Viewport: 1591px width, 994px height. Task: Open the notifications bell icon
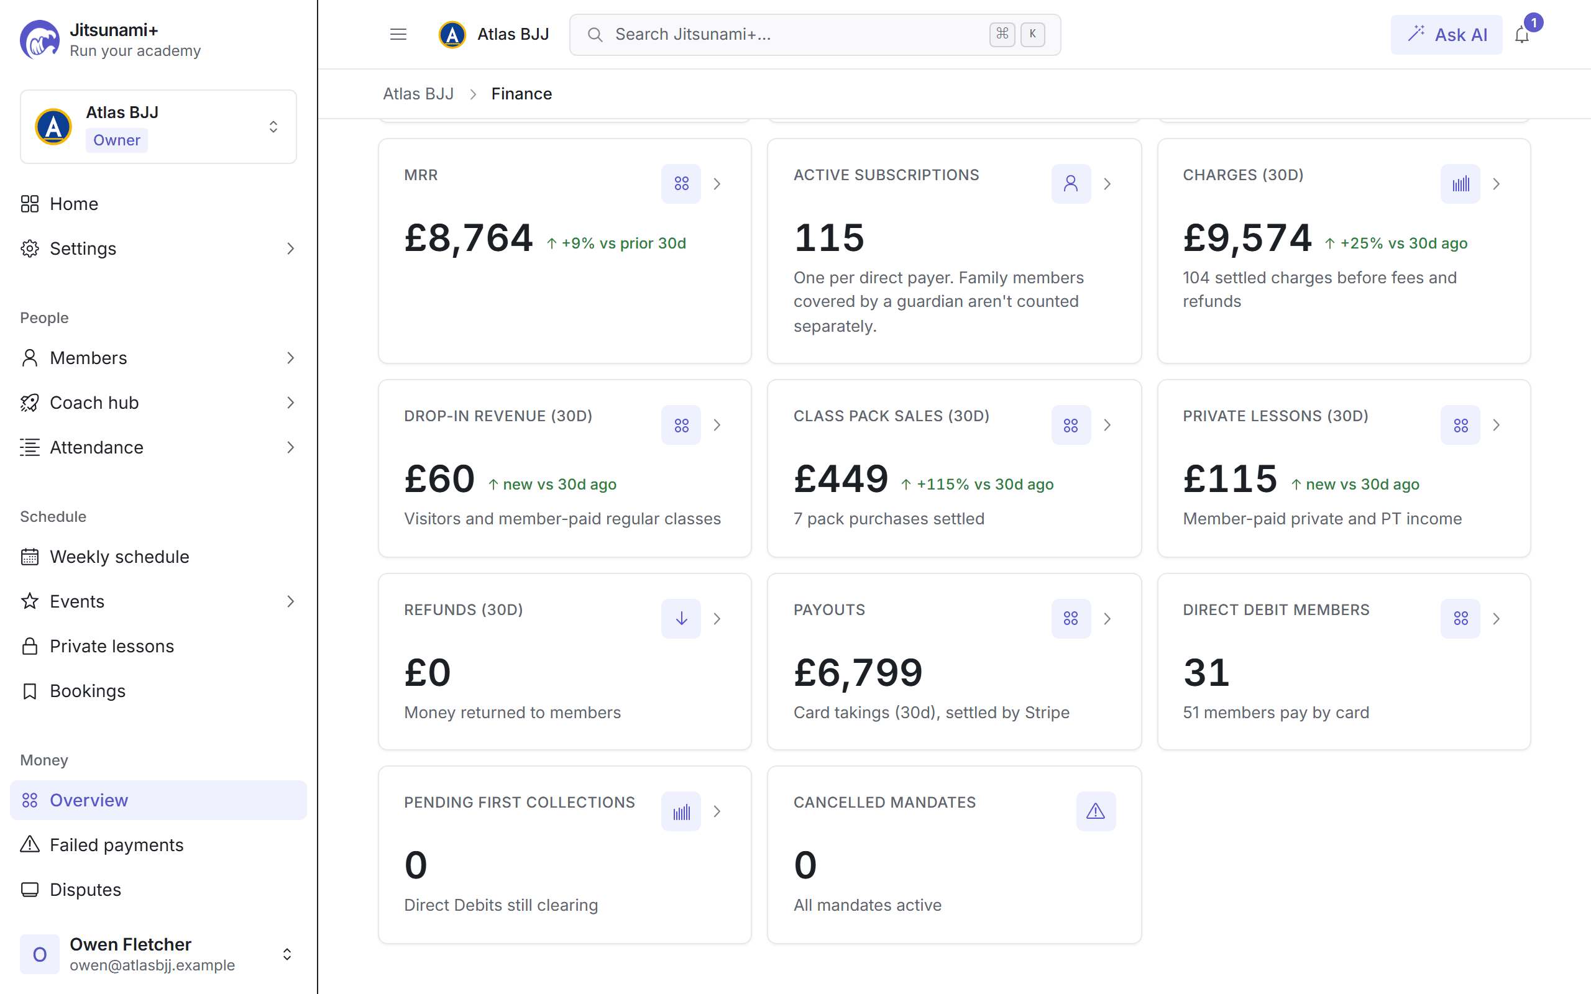click(x=1521, y=35)
